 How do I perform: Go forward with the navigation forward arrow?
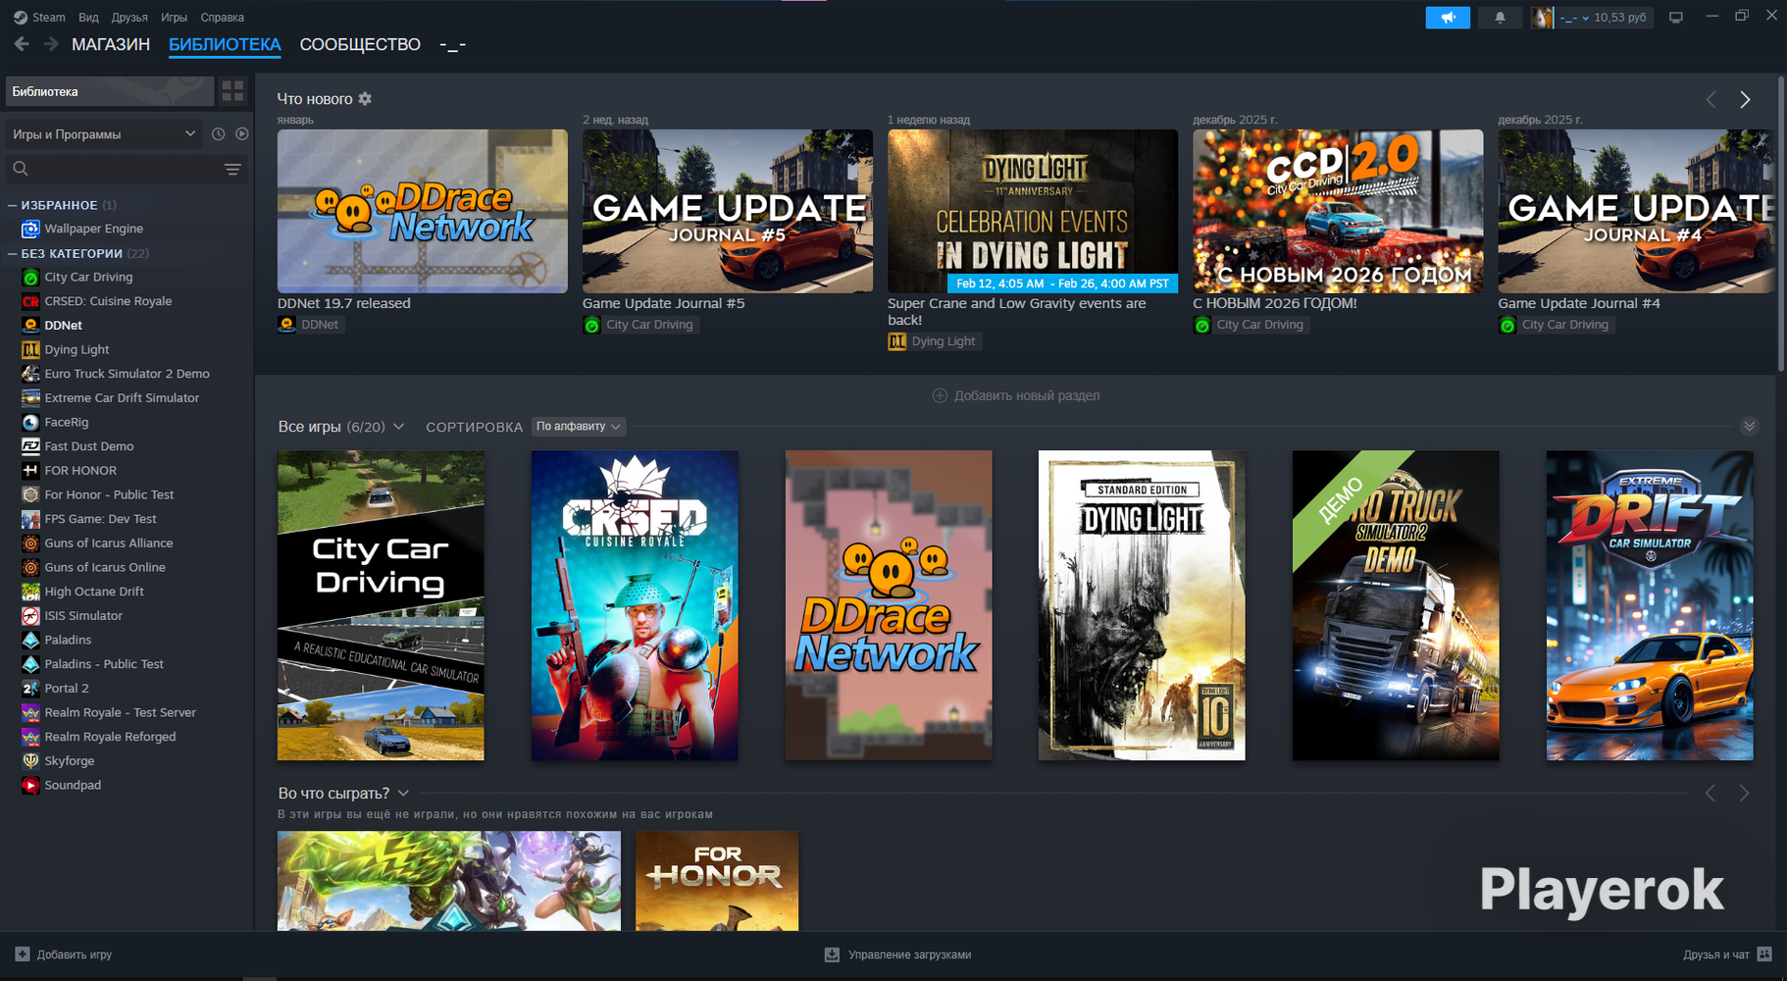tap(51, 44)
